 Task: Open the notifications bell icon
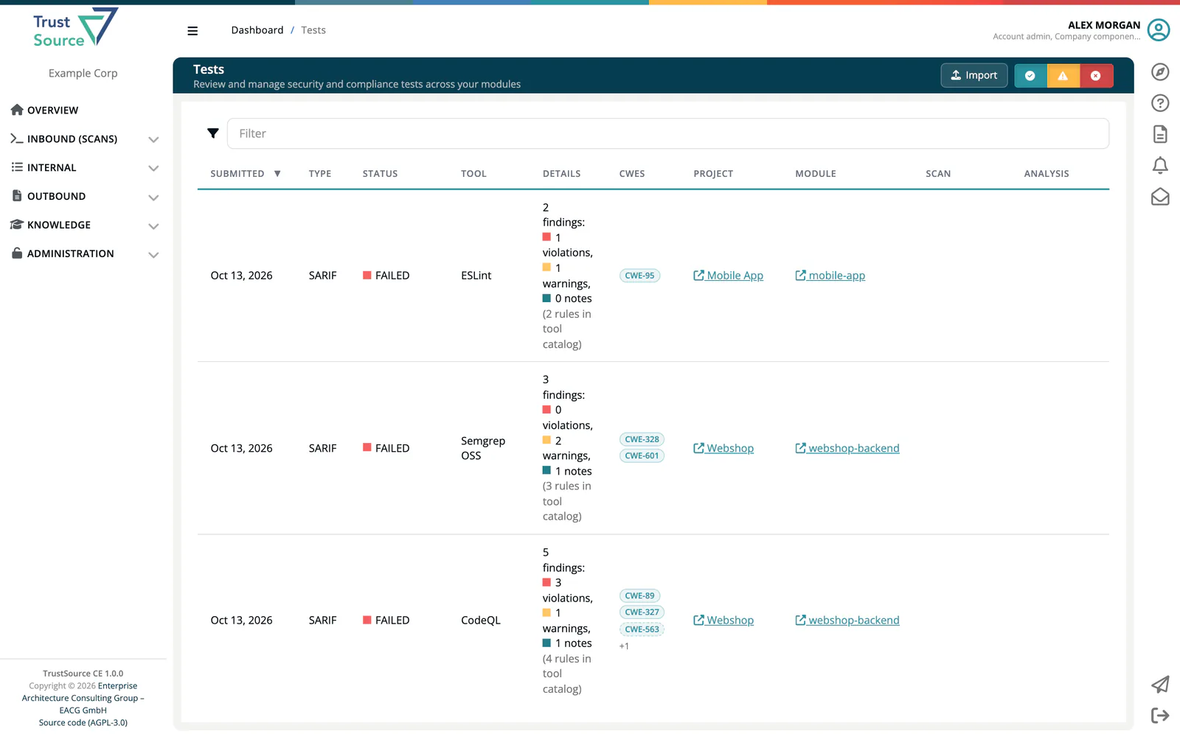click(1160, 165)
